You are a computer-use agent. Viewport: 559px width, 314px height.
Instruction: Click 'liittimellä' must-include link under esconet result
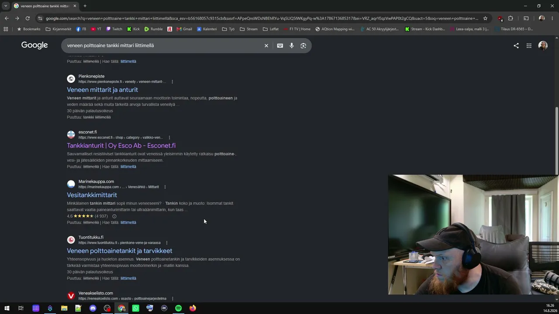(128, 167)
